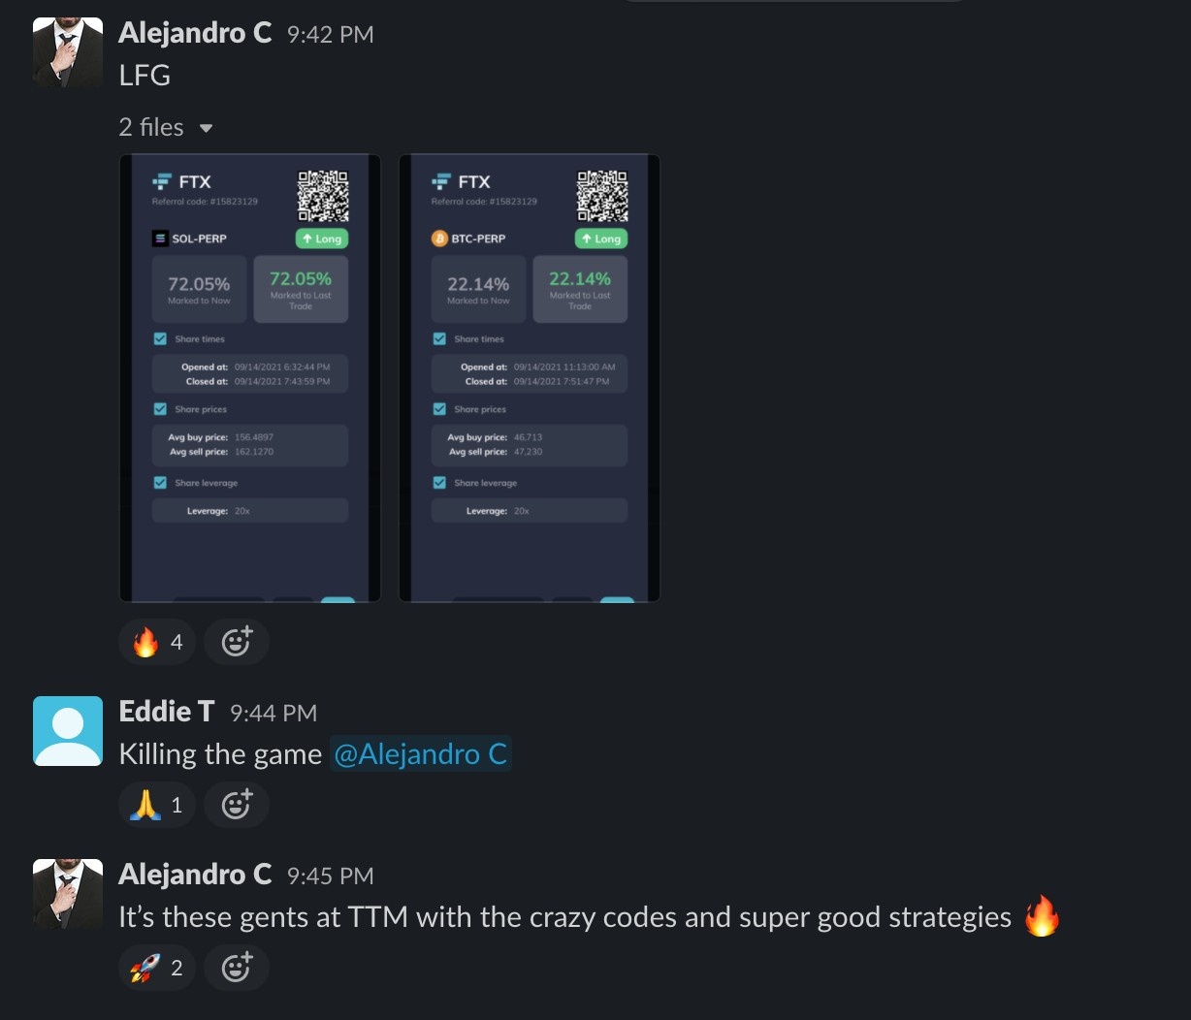
Task: Click the @Alejandro C mention
Action: pos(421,754)
